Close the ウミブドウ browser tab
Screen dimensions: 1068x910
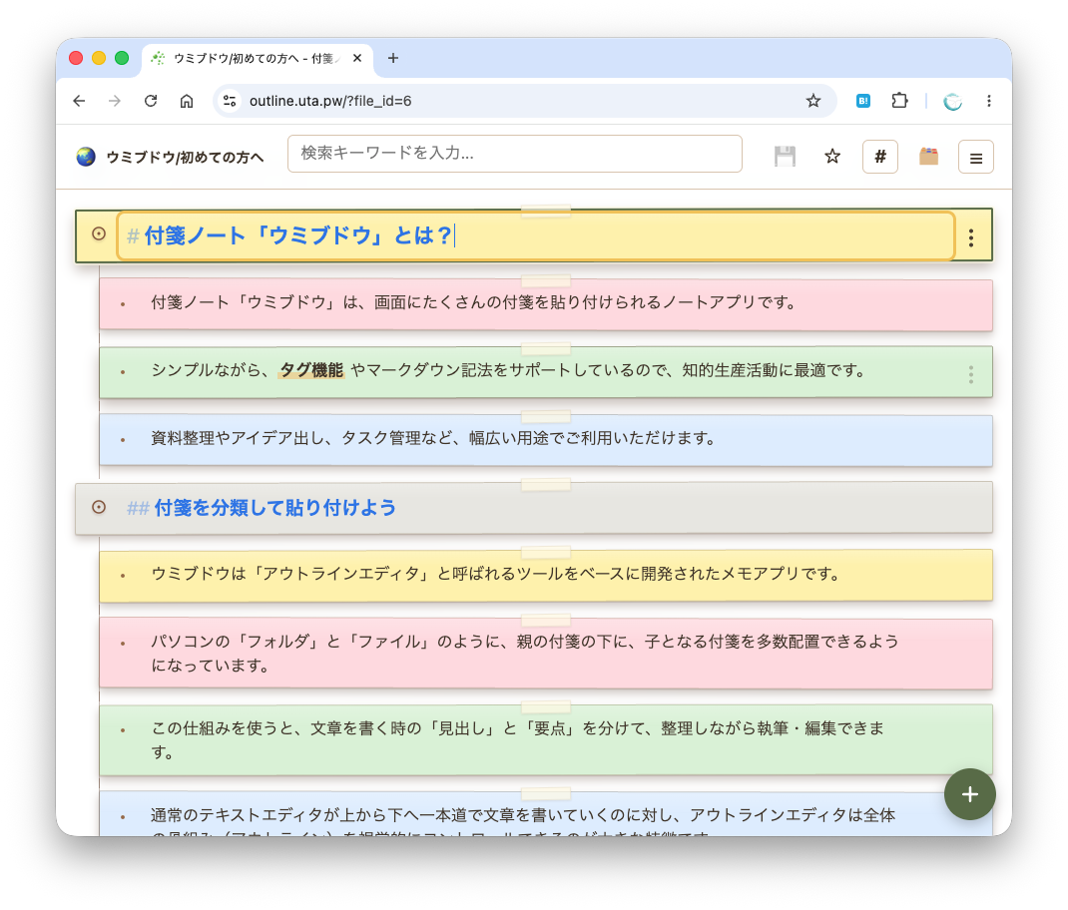point(357,59)
